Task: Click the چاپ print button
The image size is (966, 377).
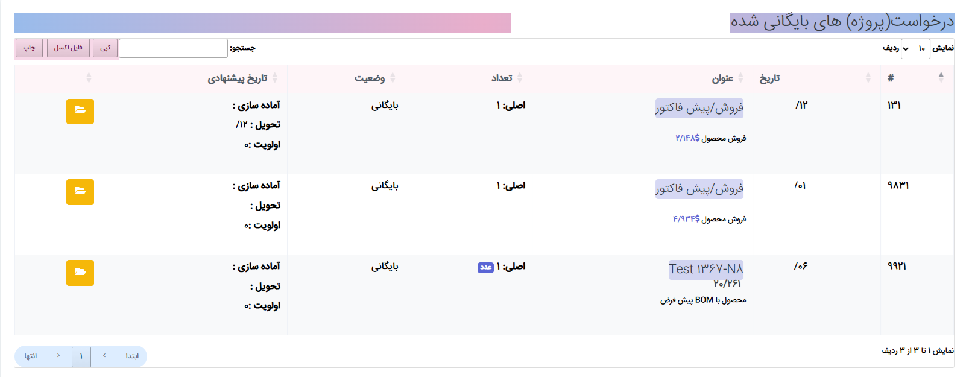Action: coord(29,48)
